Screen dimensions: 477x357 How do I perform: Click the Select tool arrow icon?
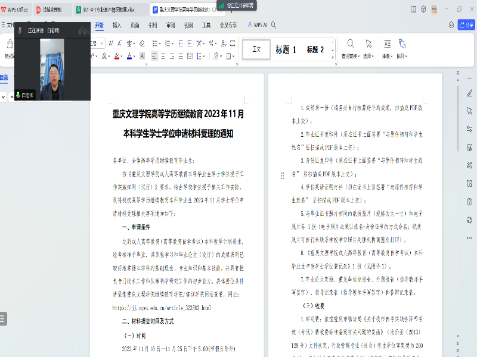[368, 44]
